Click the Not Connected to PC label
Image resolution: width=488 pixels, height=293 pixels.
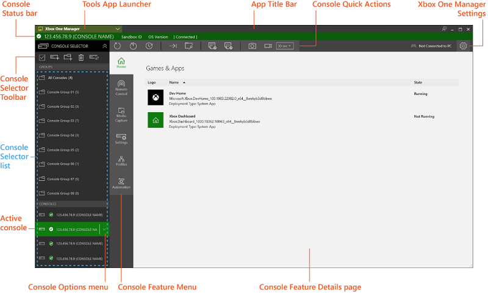click(x=435, y=46)
